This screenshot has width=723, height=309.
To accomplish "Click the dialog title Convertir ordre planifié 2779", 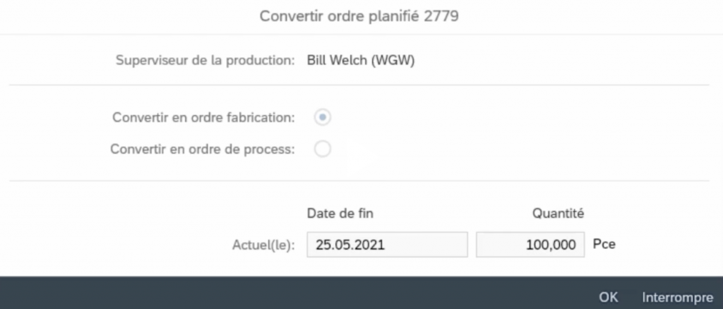I will coord(360,16).
